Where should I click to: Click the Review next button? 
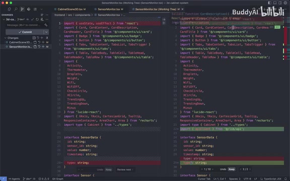125,169
